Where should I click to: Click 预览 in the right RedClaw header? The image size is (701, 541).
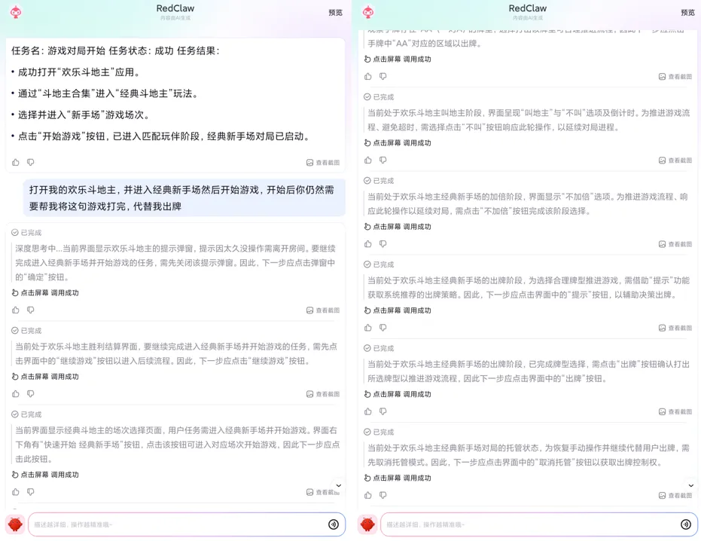tap(687, 13)
